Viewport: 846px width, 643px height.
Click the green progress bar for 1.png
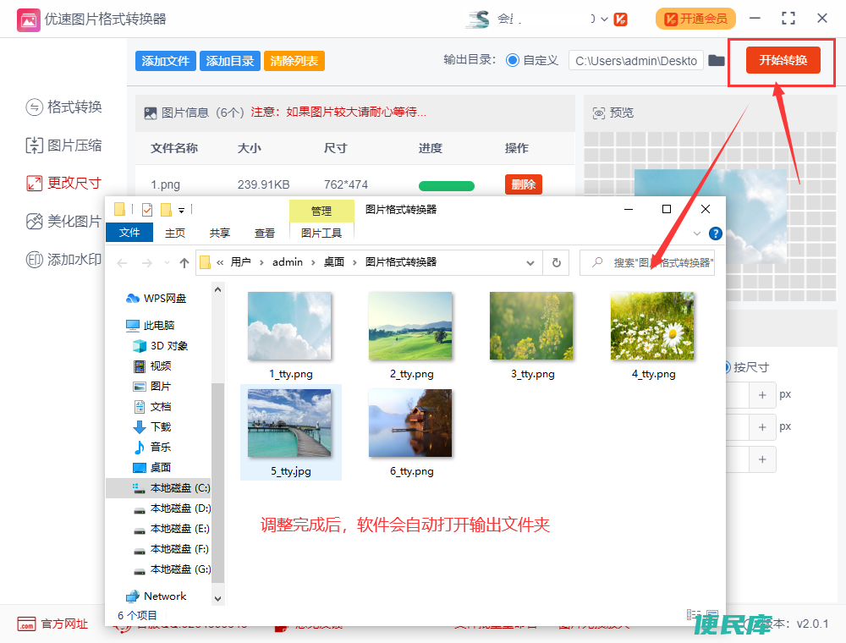click(x=446, y=185)
